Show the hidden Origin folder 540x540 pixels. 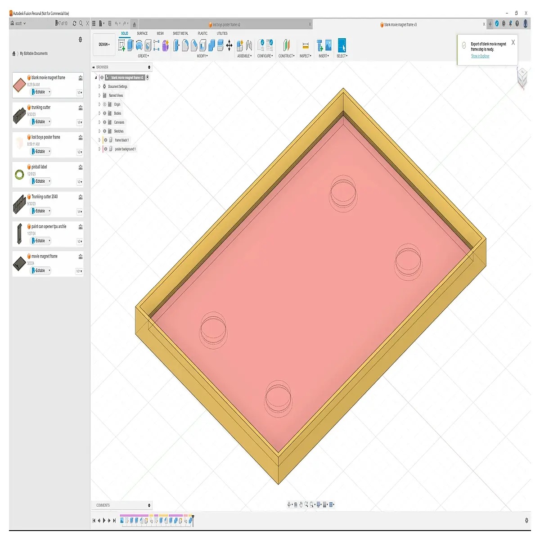(104, 104)
